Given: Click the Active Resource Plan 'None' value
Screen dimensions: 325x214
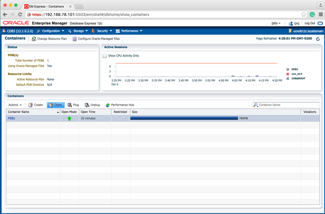Looking at the screenshot, I should (51, 79).
